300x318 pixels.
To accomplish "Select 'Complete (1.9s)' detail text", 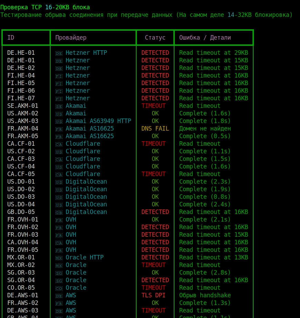I will (x=205, y=189).
